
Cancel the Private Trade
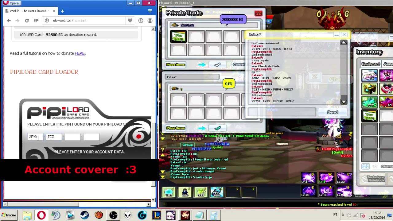click(239, 64)
